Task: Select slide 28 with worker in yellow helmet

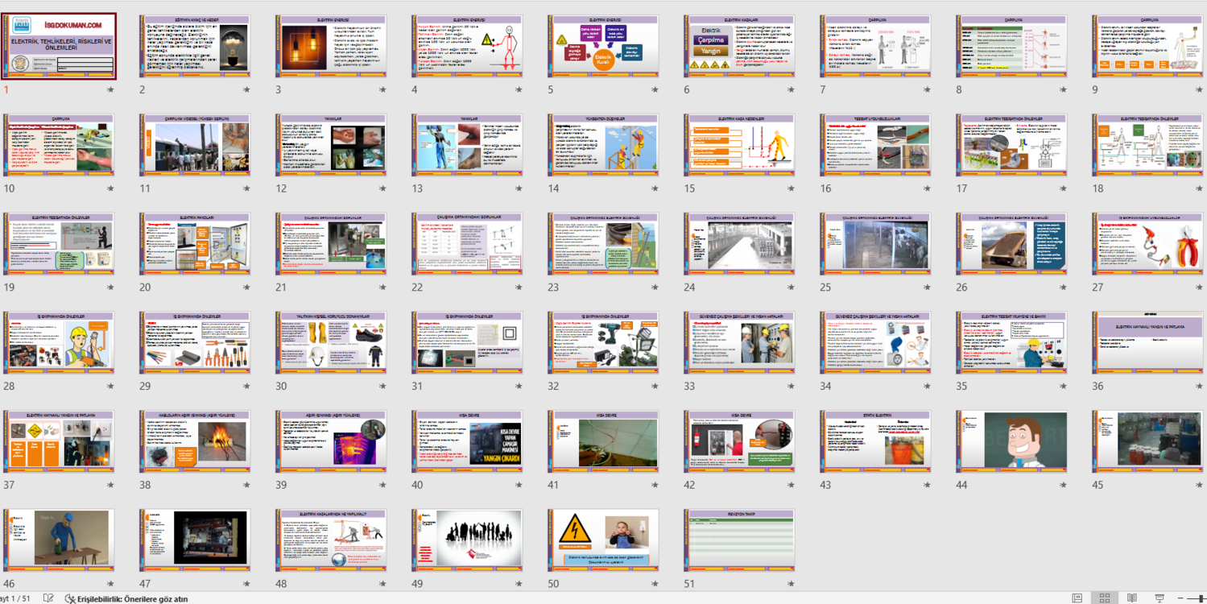Action: coord(60,343)
